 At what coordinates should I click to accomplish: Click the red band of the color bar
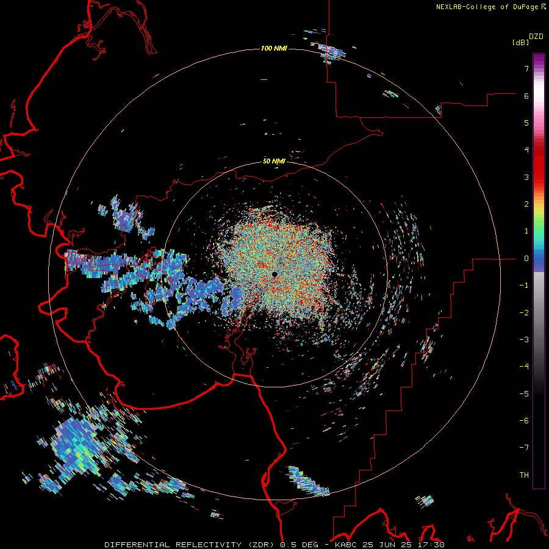pos(539,167)
